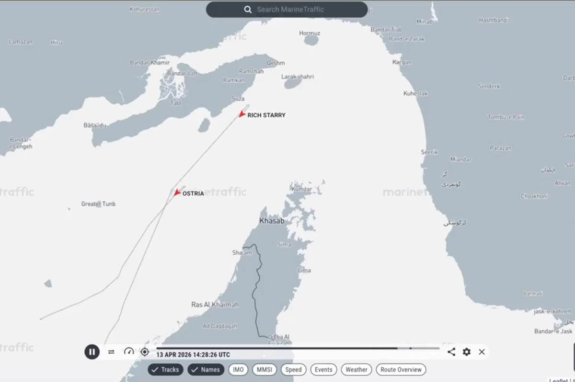
Task: Open Route Overview
Action: point(401,370)
